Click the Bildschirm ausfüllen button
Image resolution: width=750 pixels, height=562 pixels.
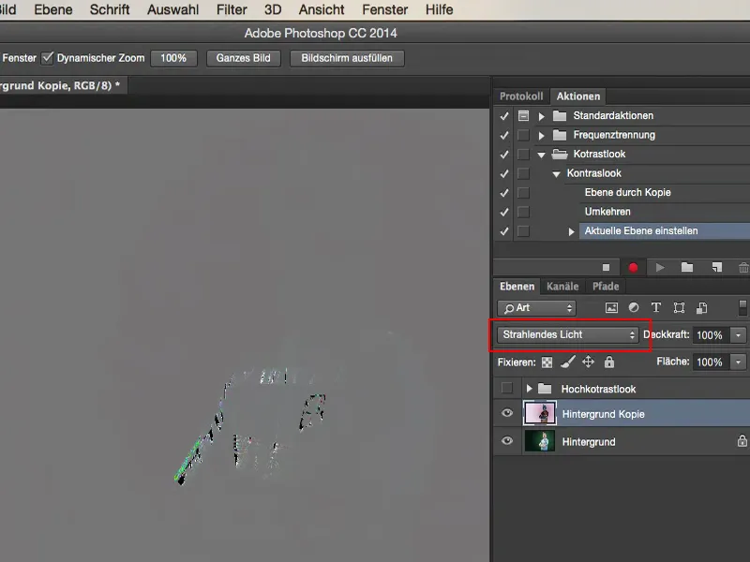point(347,58)
